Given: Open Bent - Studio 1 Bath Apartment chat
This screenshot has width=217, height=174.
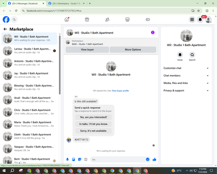Looking at the screenshot, I should point(30,160).
